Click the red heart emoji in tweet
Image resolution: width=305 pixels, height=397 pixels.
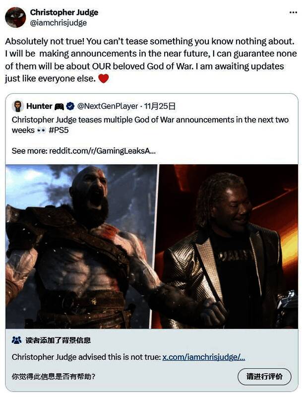coord(103,78)
